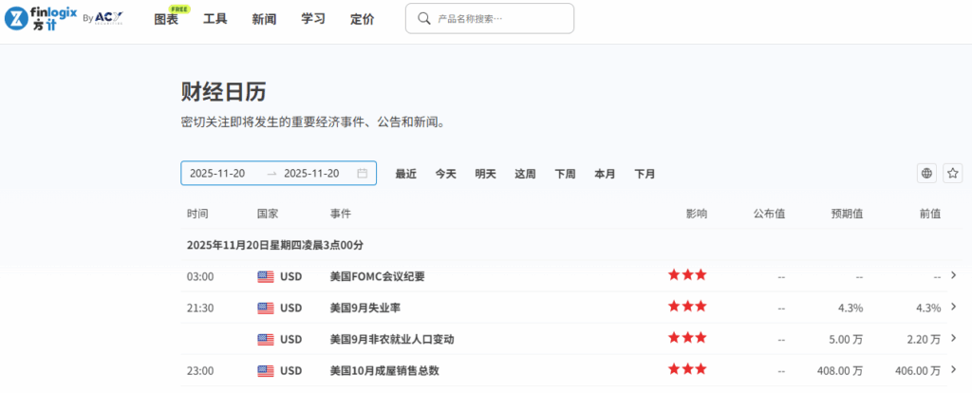This screenshot has height=393, width=972.
Task: Click the star favorites filter icon
Action: 952,173
